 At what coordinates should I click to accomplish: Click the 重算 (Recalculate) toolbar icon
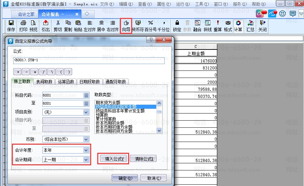click(218, 26)
